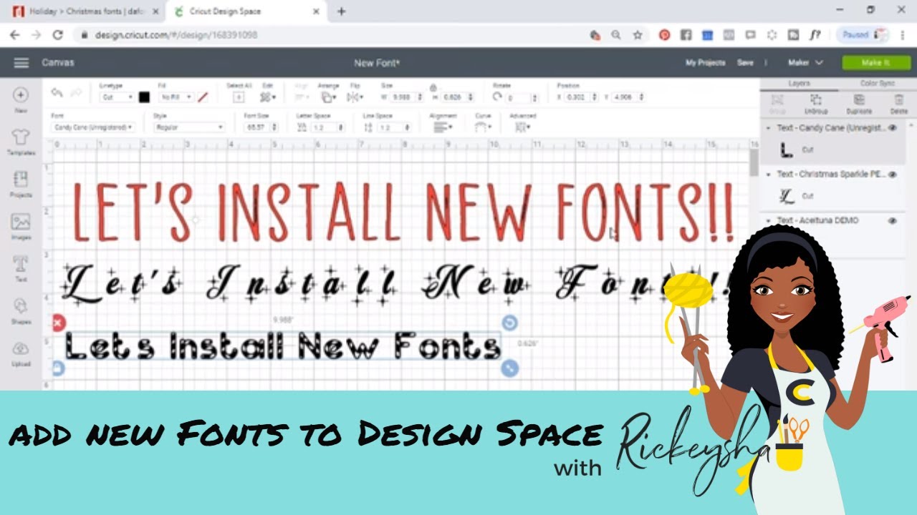917x515 pixels.
Task: Click the red delete handle on selected text
Action: [59, 323]
